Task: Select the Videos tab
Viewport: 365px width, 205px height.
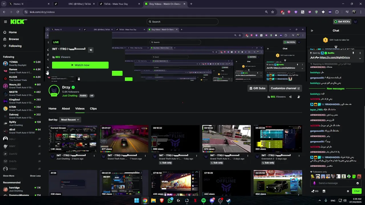Action: tap(80, 108)
